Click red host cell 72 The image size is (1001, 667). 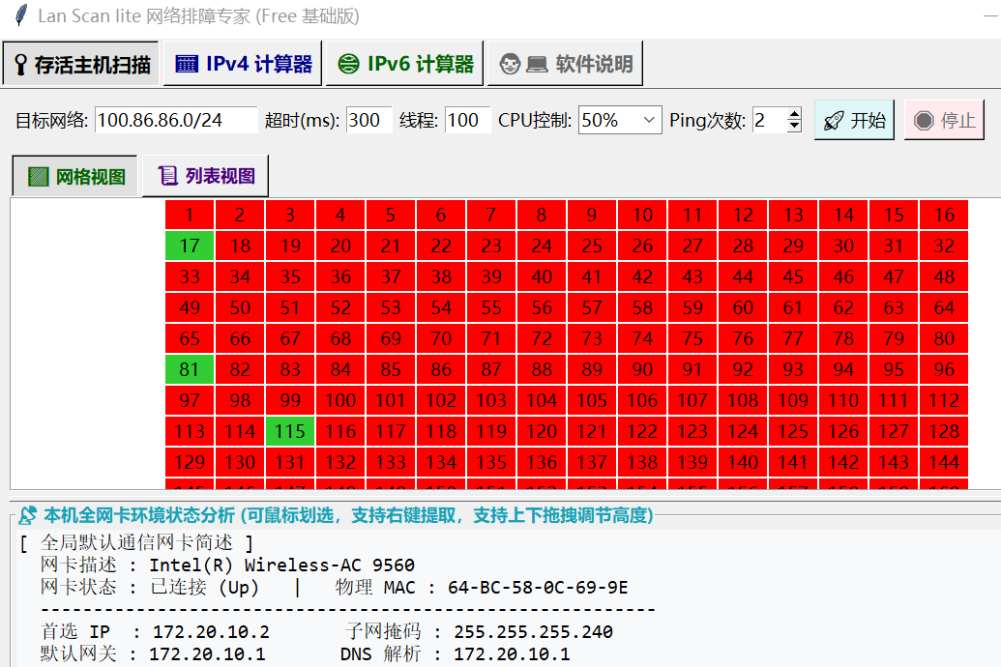point(542,338)
